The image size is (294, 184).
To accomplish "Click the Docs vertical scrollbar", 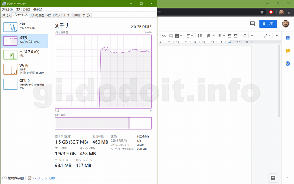I will (279, 81).
